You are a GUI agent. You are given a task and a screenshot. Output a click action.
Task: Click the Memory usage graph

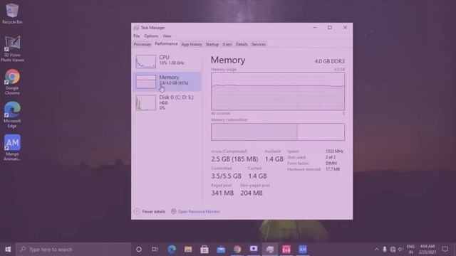click(278, 92)
